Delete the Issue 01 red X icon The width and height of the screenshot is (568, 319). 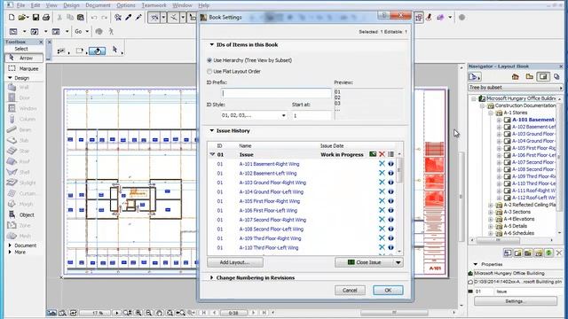(382, 154)
